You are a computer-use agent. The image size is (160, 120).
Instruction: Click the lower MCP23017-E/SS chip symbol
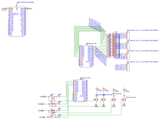[80, 91]
